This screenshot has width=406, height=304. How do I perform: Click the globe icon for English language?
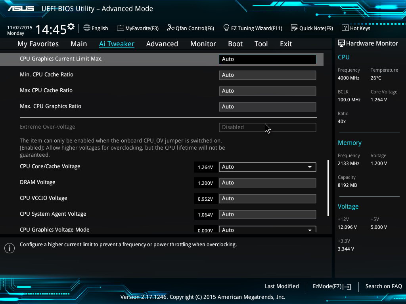tap(87, 28)
